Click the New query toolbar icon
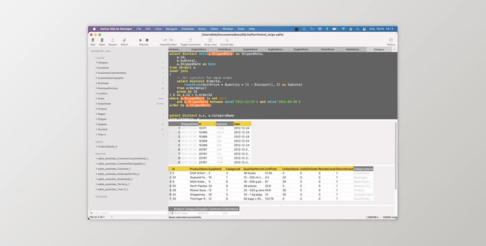Screen dimensions: 486x246 point(93,40)
